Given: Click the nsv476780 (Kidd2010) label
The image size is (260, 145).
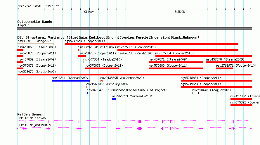Looking at the screenshot, I should pyautogui.click(x=135, y=53).
